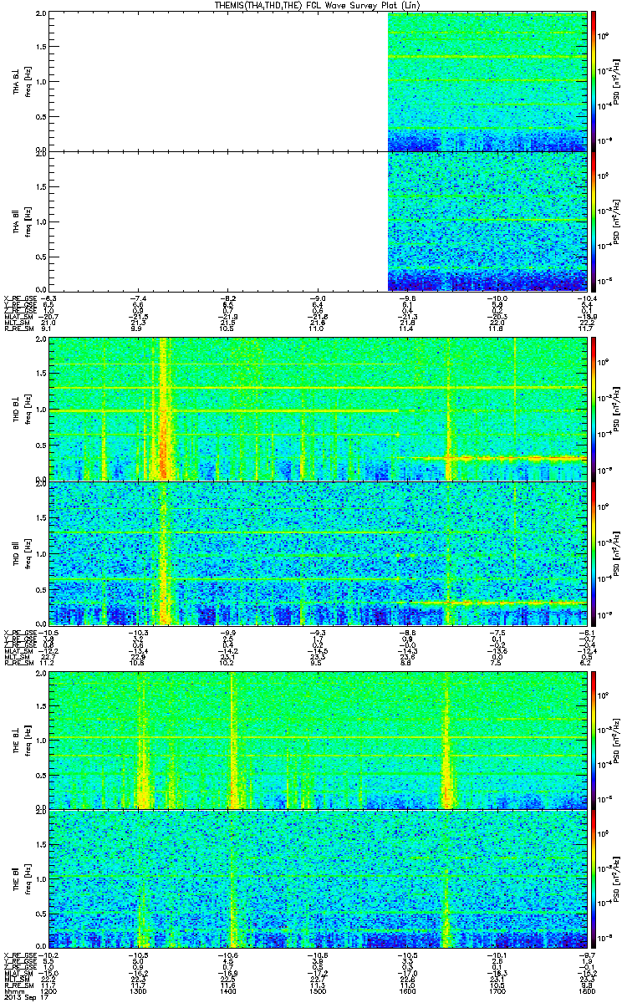Select the THD Bll spectrogram panel
The height and width of the screenshot is (1003, 627).
point(319,552)
